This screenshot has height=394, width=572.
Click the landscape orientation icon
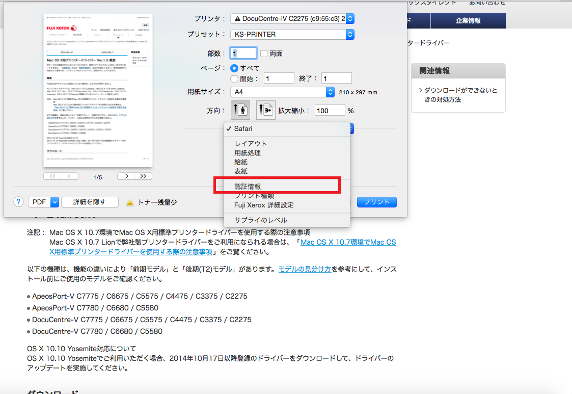[265, 110]
